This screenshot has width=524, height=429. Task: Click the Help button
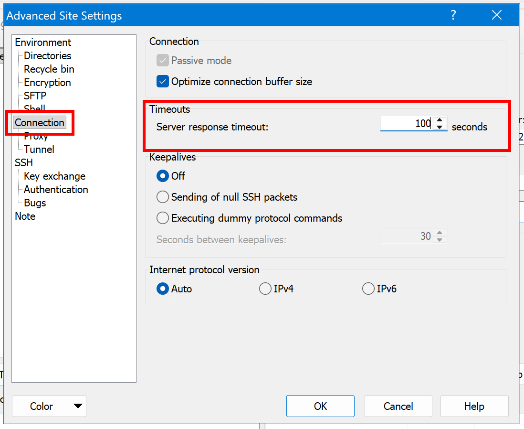[474, 407]
